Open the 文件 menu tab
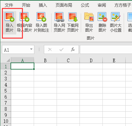 [x=9, y=5]
